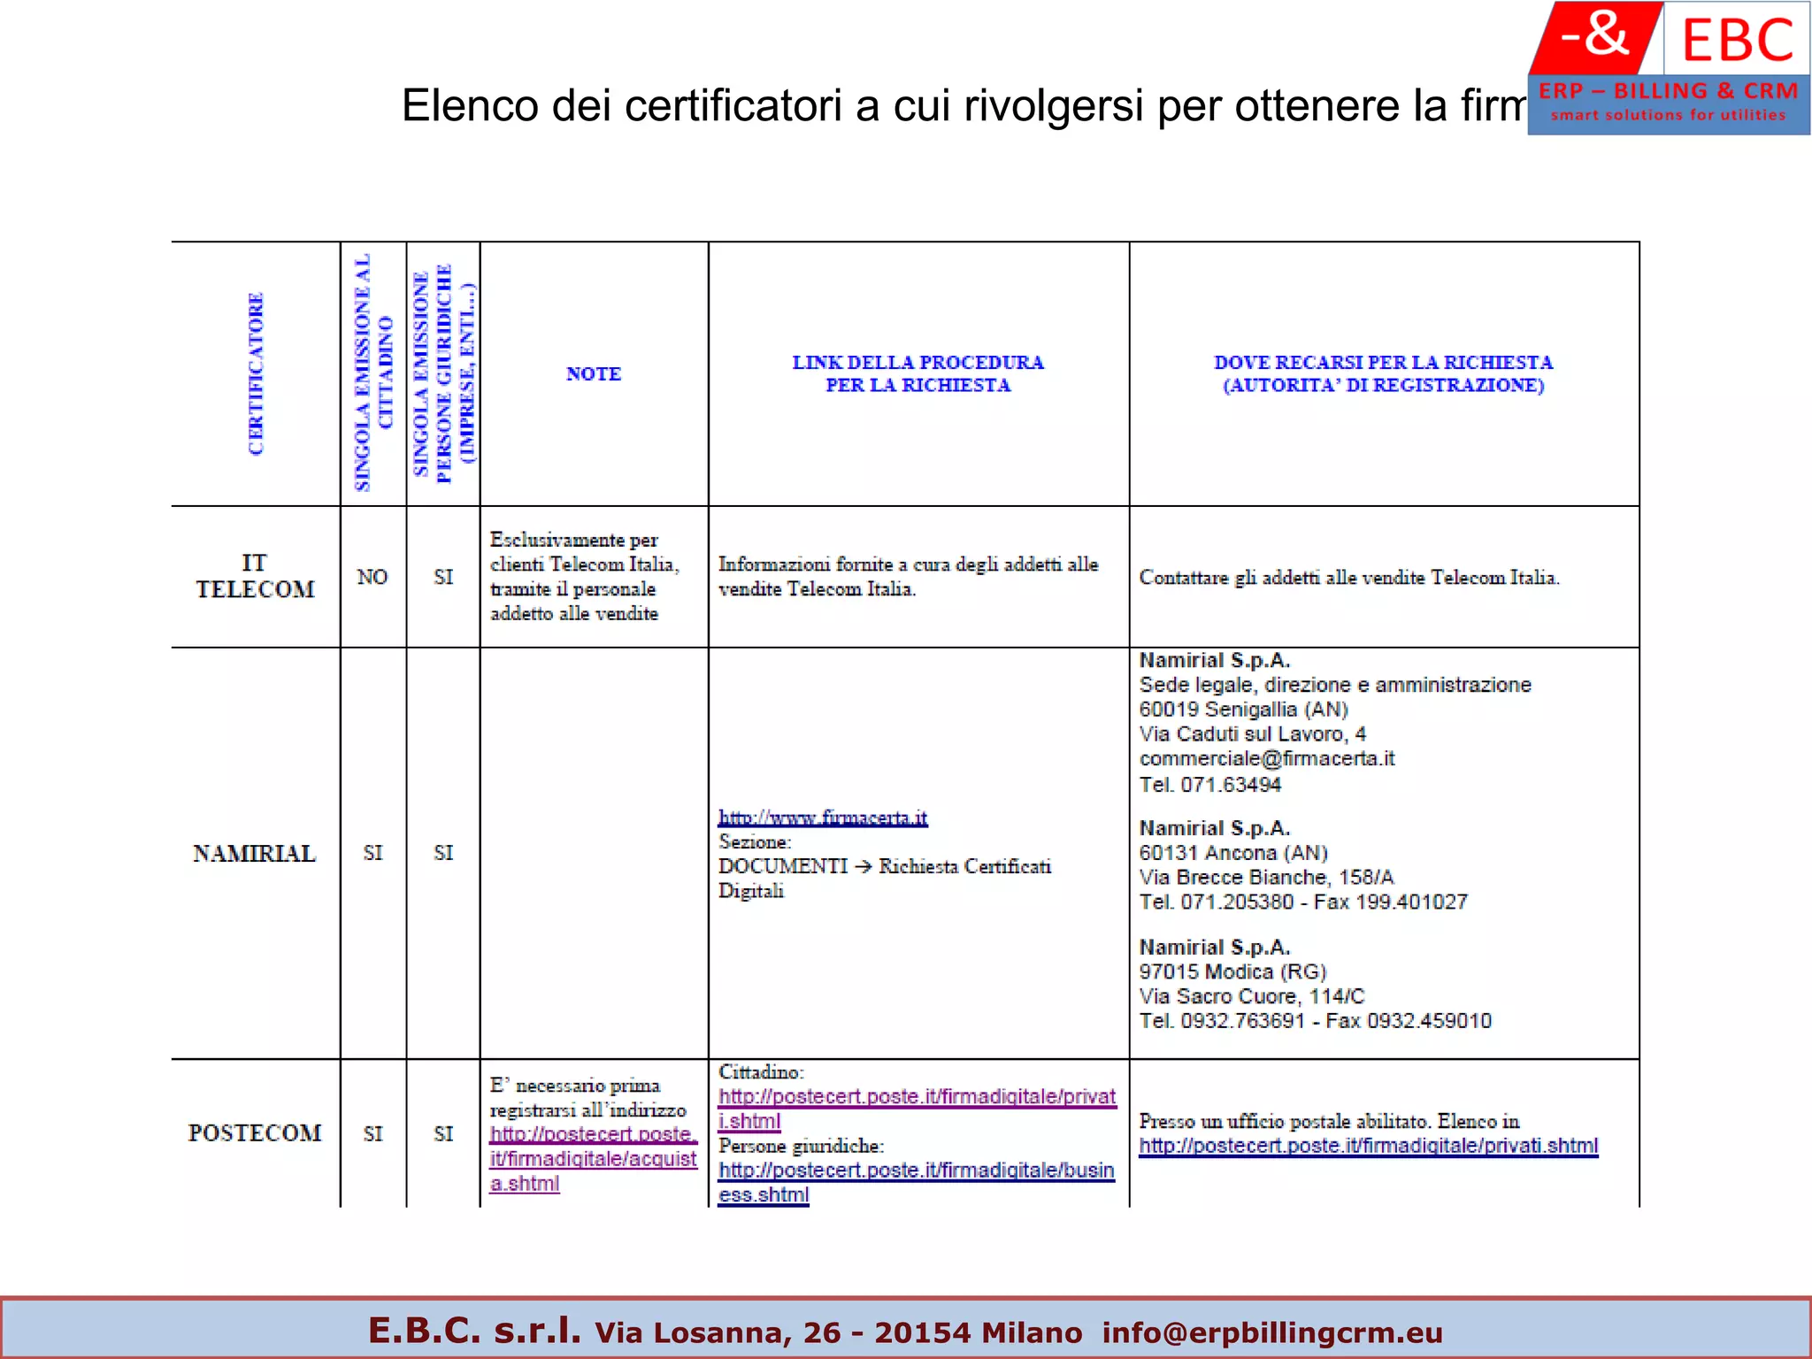Select 'Presso un ufficio postale abilitato' text

(x=1285, y=1121)
